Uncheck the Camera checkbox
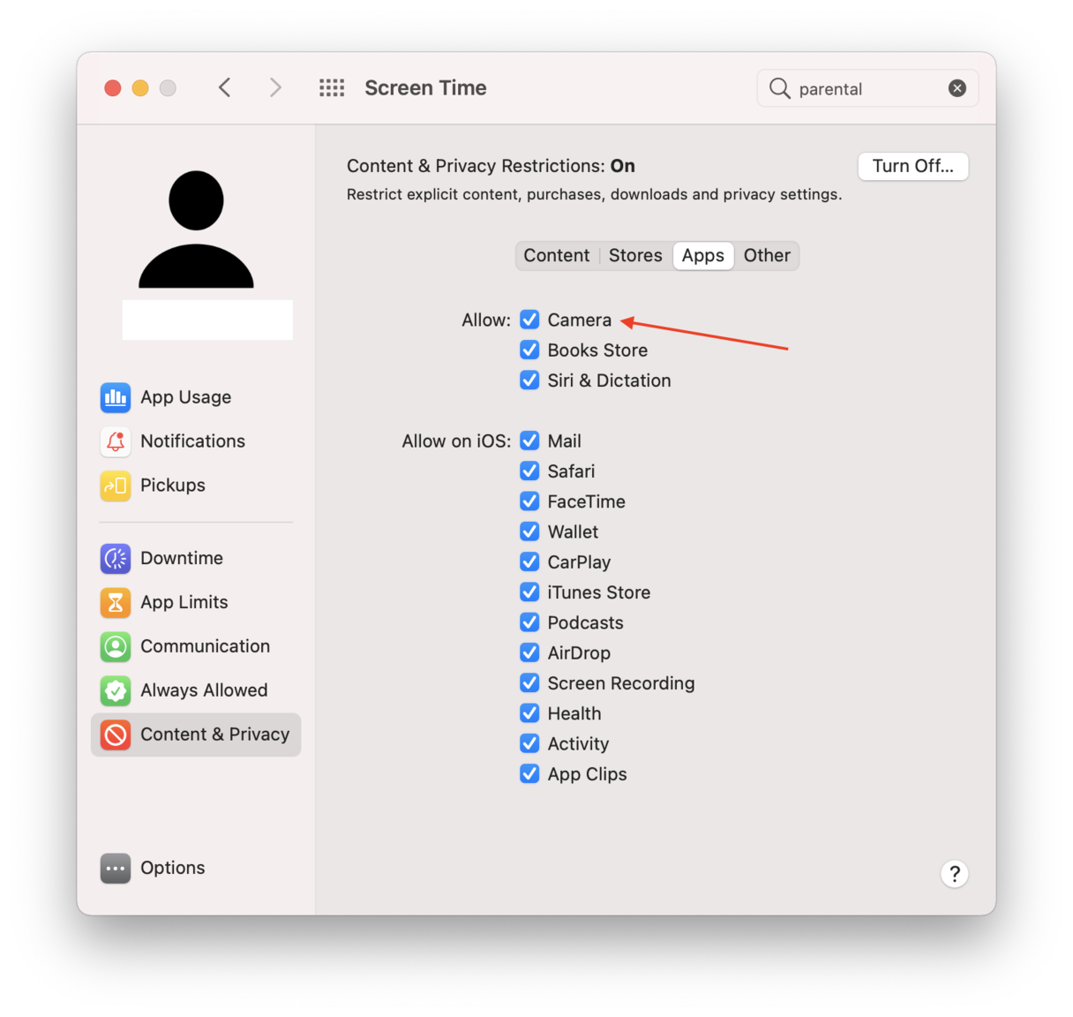 click(529, 320)
